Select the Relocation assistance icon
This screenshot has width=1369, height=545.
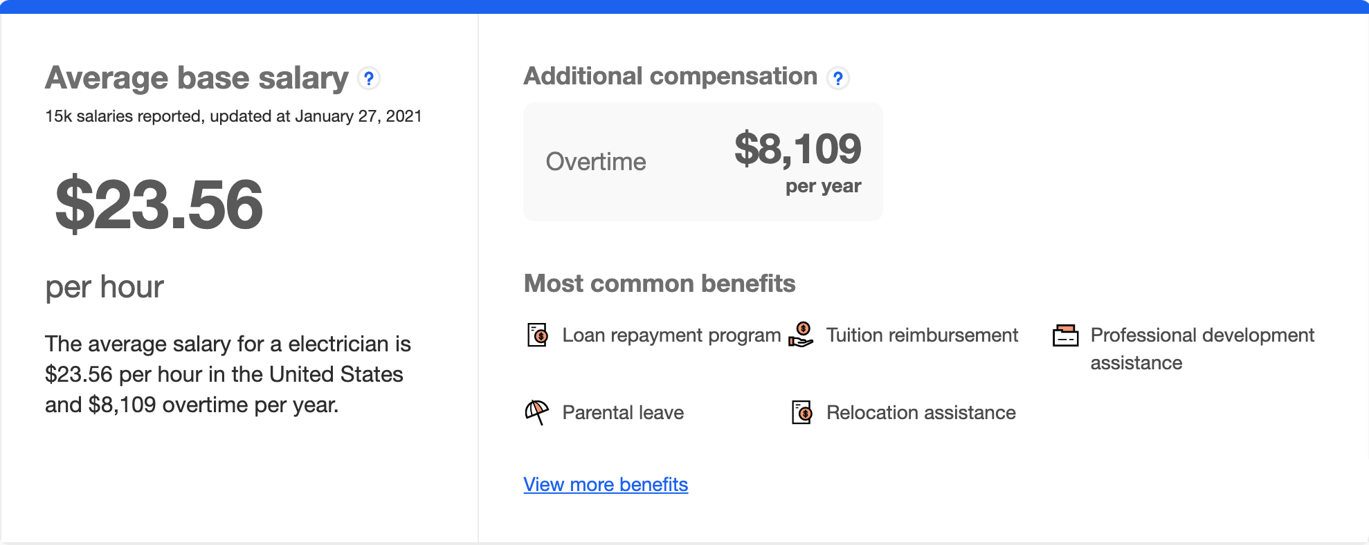click(x=801, y=412)
